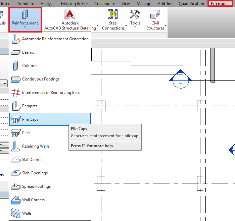
Task: Open the left panel combo box arrow
Action: click(5, 83)
